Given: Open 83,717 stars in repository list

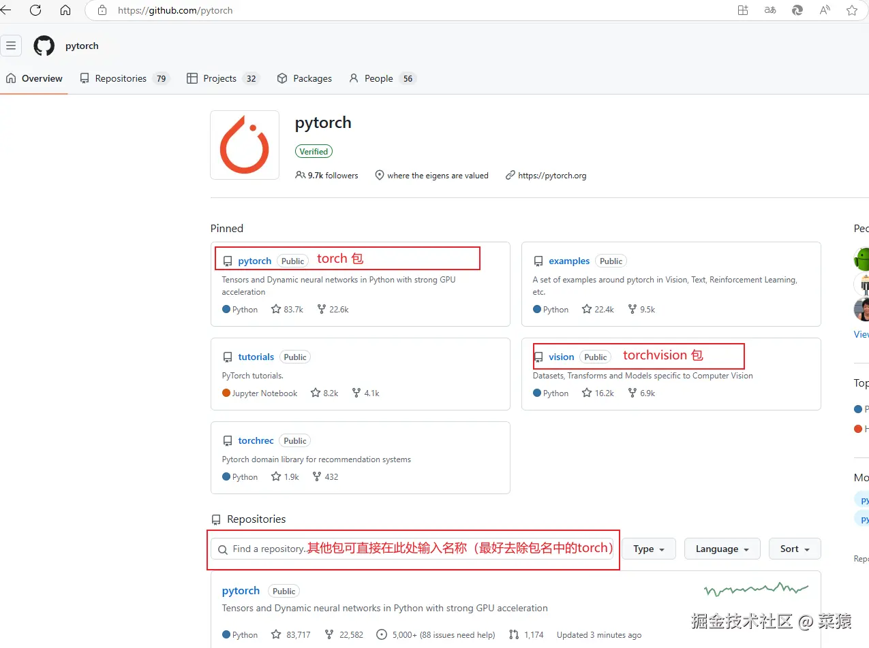Looking at the screenshot, I should click(x=290, y=634).
